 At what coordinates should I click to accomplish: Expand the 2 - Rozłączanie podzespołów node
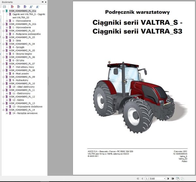7,34
